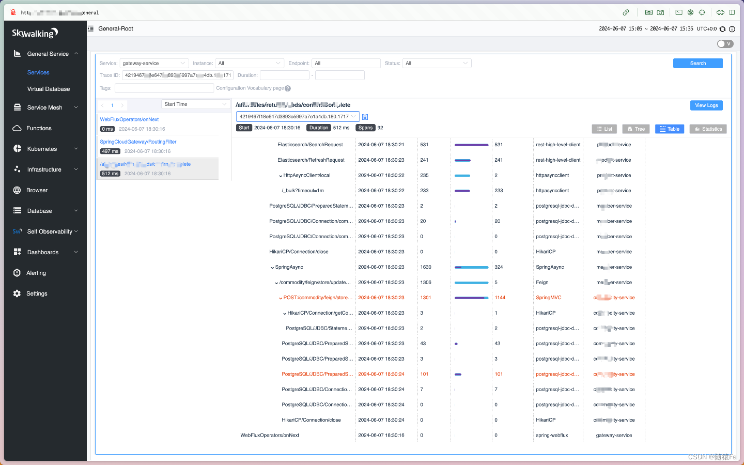
Task: Click the General Service chart icon
Action: [17, 53]
